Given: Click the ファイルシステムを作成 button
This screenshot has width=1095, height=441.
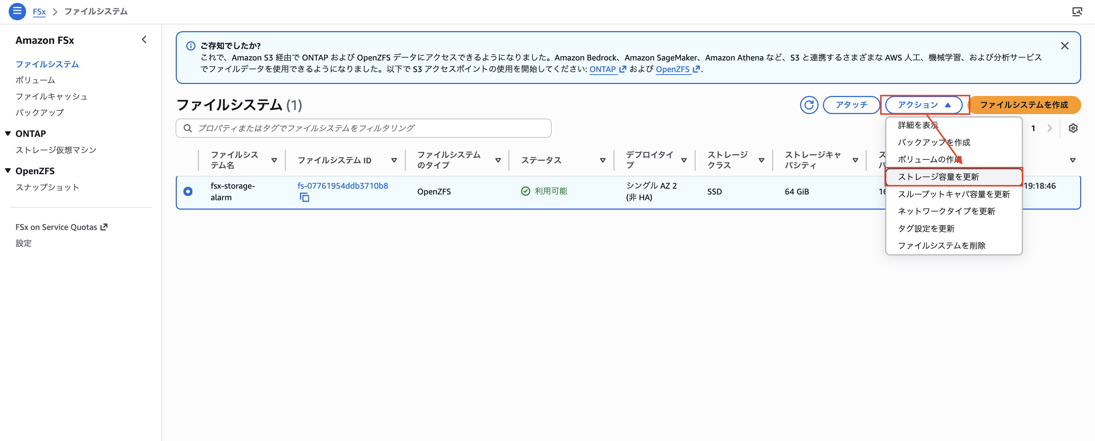Looking at the screenshot, I should tap(1025, 105).
